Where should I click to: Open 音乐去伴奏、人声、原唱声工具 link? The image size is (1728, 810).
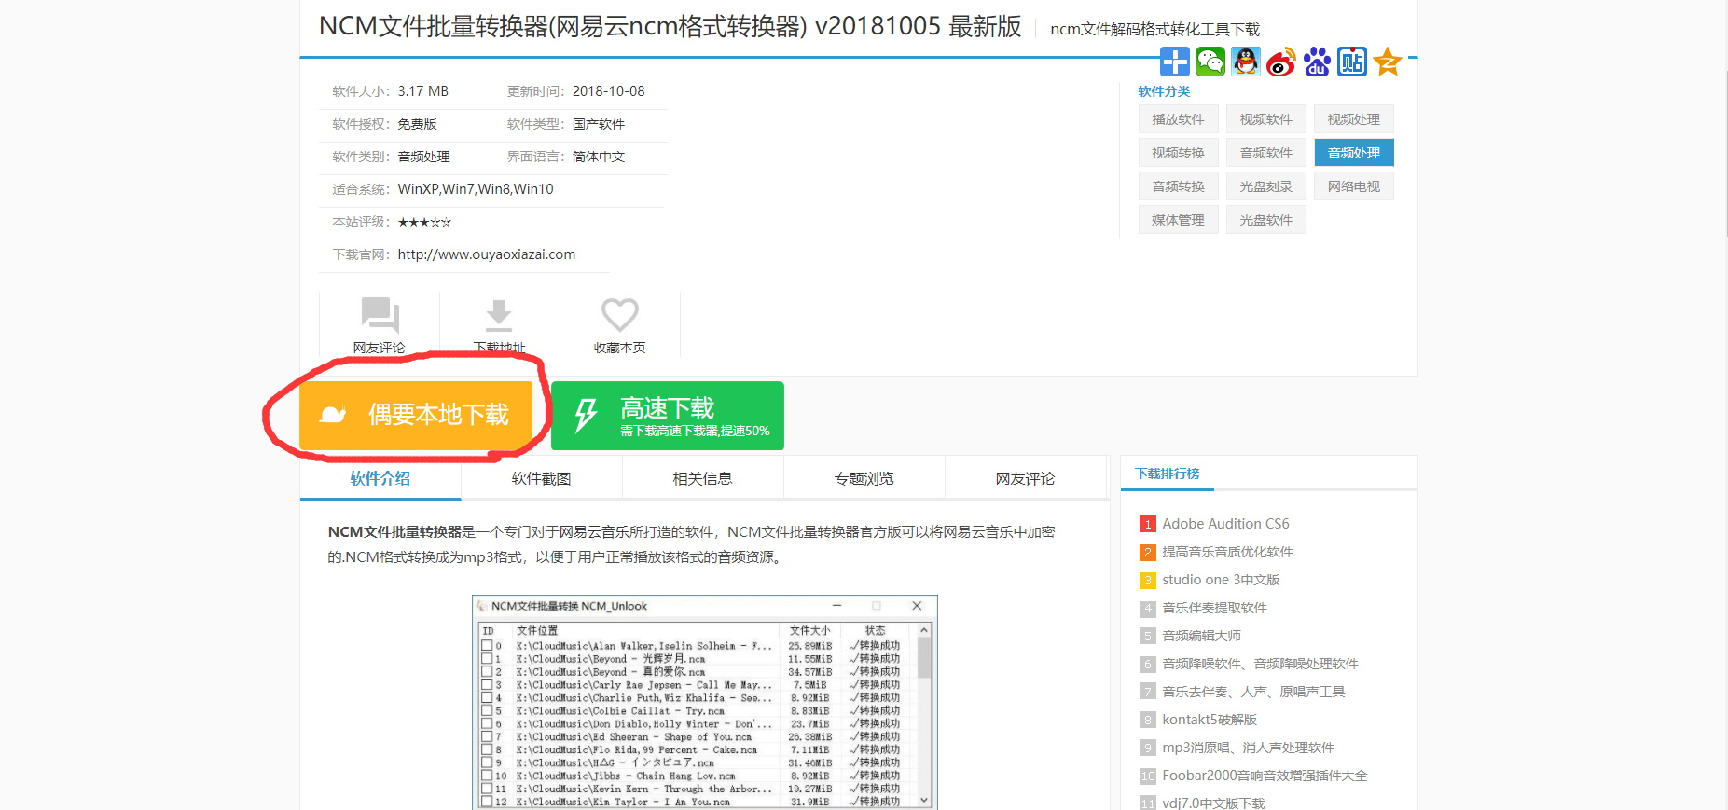pos(1253,692)
